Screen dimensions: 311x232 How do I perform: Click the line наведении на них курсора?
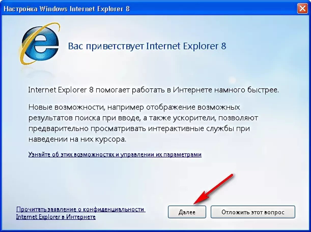point(77,139)
